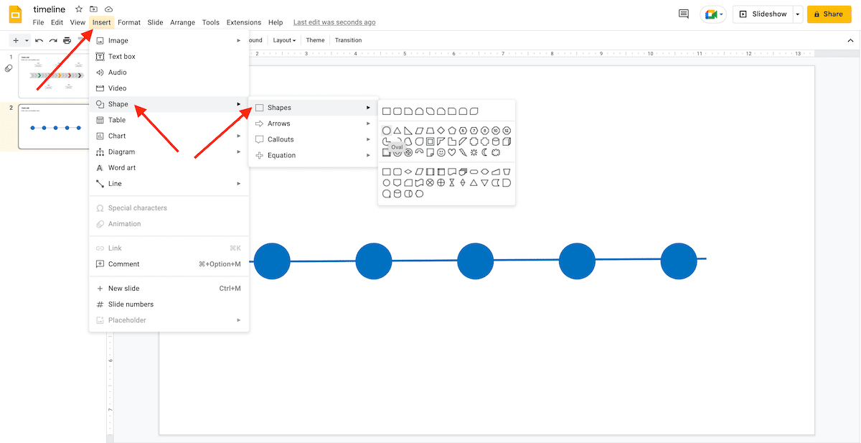This screenshot has height=443, width=861.
Task: Select the Octagon shape labeled 8
Action: 484,131
